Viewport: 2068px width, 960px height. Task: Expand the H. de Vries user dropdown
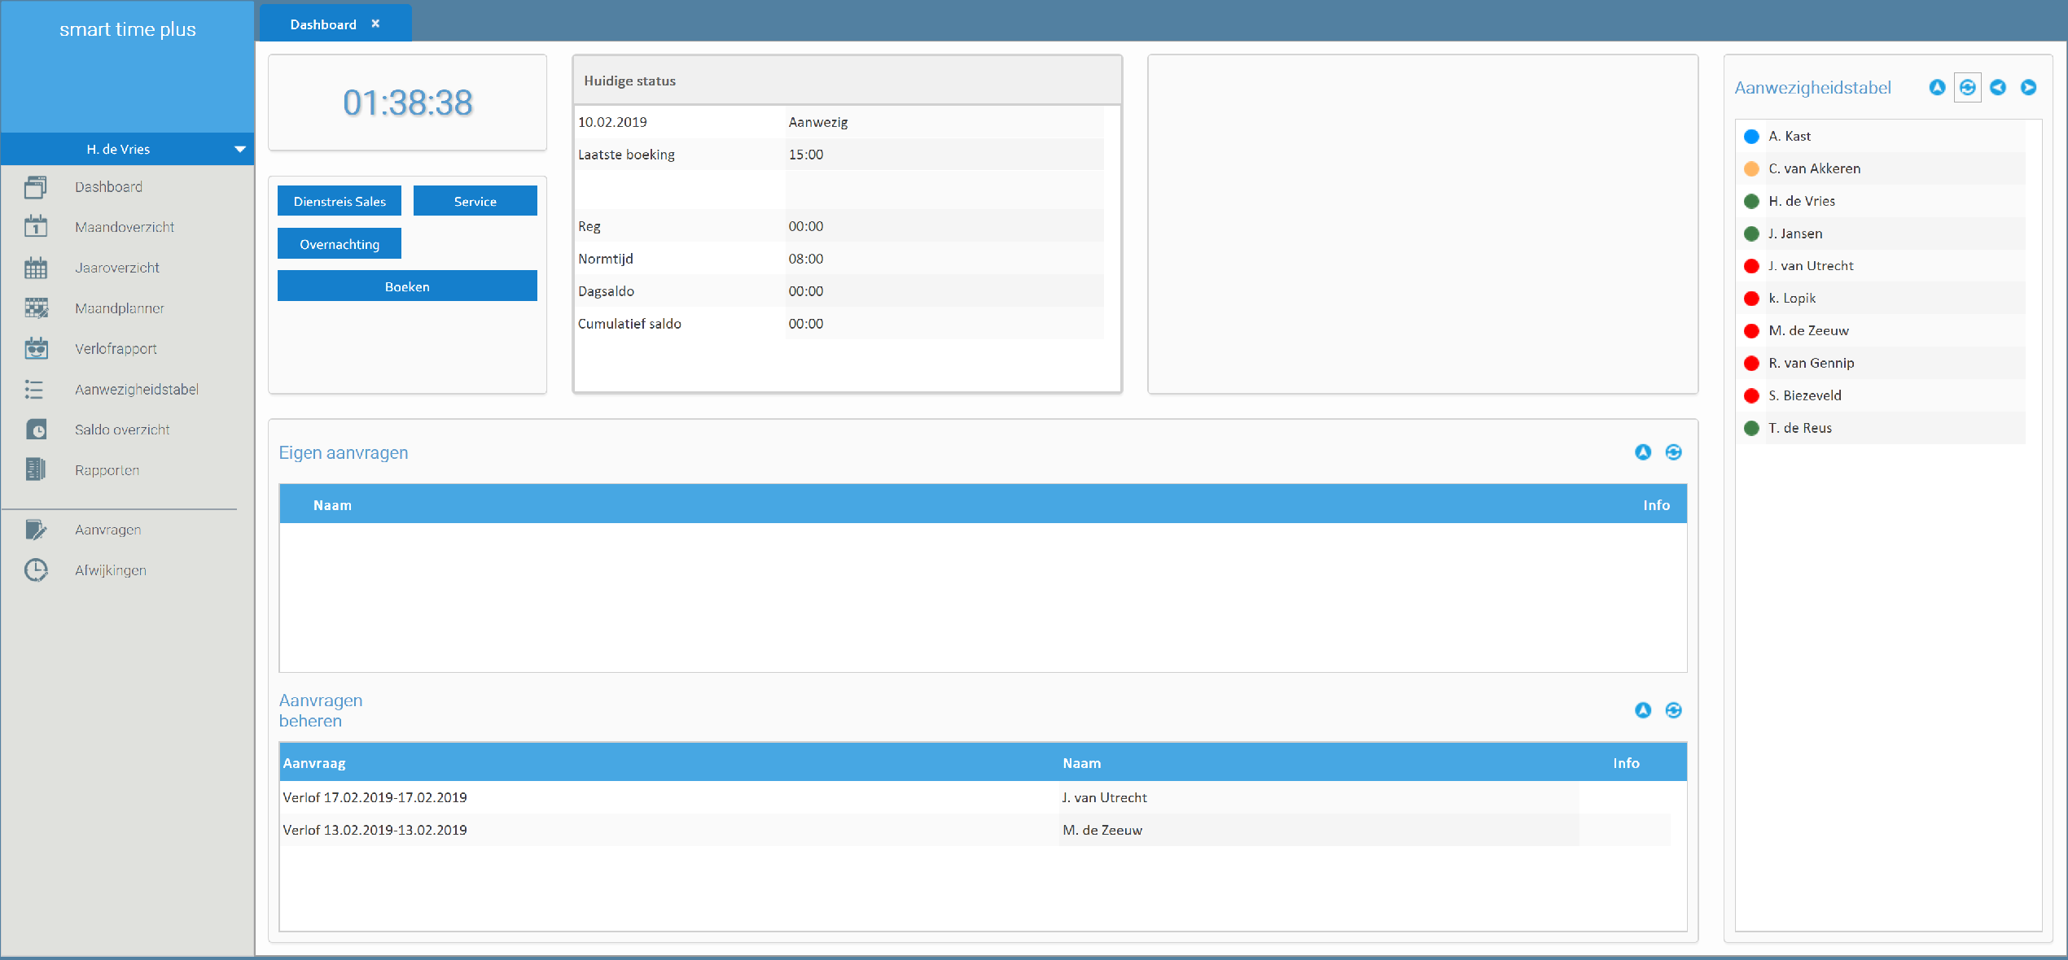click(x=239, y=150)
